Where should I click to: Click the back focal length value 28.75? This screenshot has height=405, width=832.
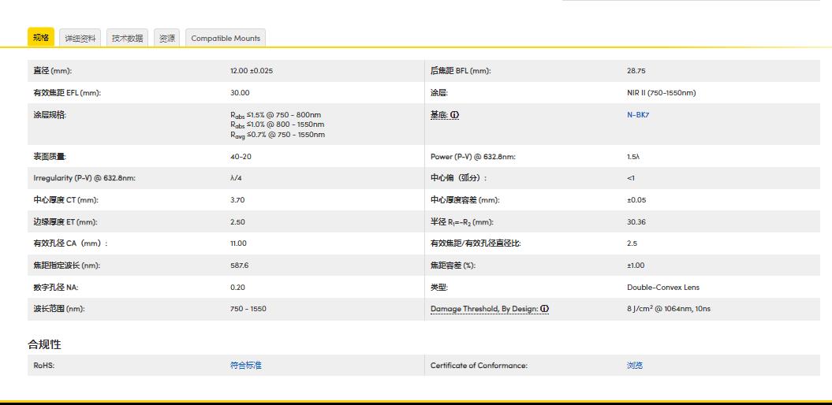(x=636, y=71)
